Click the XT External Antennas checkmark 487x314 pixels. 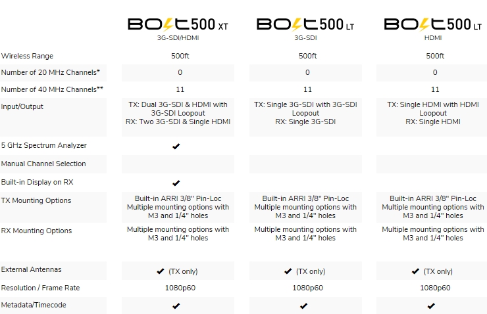click(x=161, y=271)
